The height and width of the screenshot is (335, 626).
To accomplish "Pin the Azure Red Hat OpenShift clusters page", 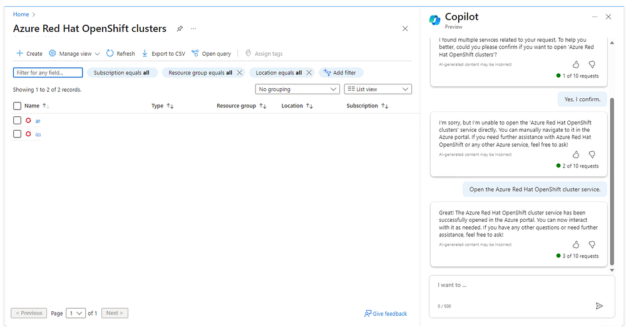I will [x=180, y=29].
